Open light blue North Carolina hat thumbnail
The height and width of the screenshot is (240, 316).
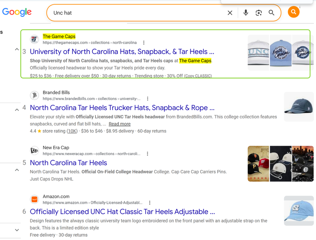tap(280, 52)
